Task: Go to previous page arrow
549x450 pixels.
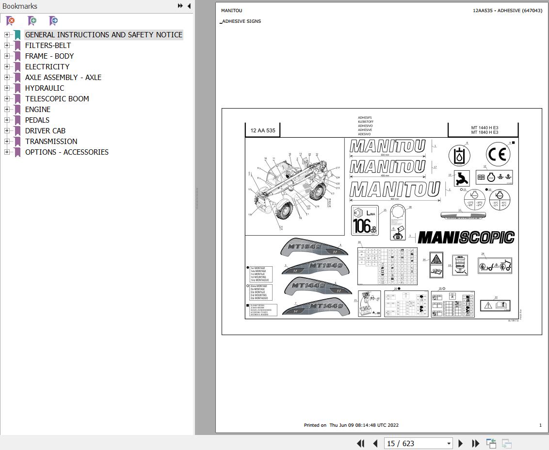Action: click(x=375, y=443)
